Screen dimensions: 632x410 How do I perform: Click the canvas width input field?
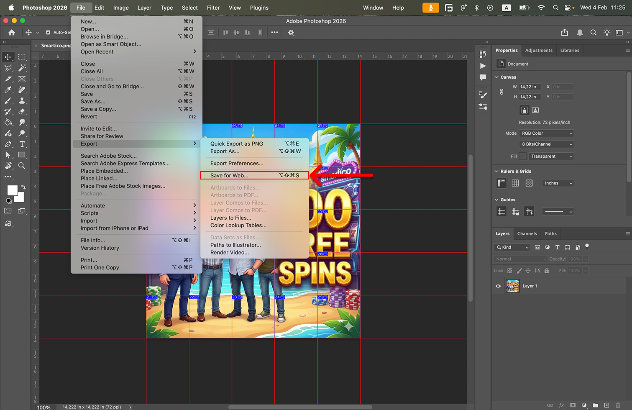tap(530, 87)
